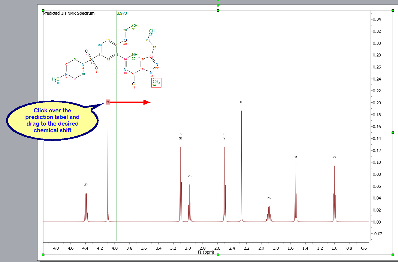Click the bottom-left corner green selection handle
This screenshot has height=262, width=398.
(x=43, y=255)
